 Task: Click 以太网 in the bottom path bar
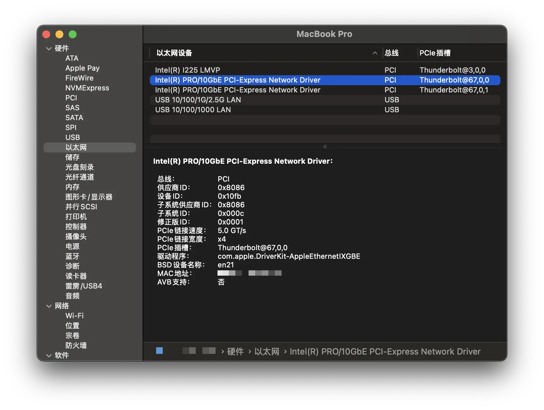click(x=267, y=352)
